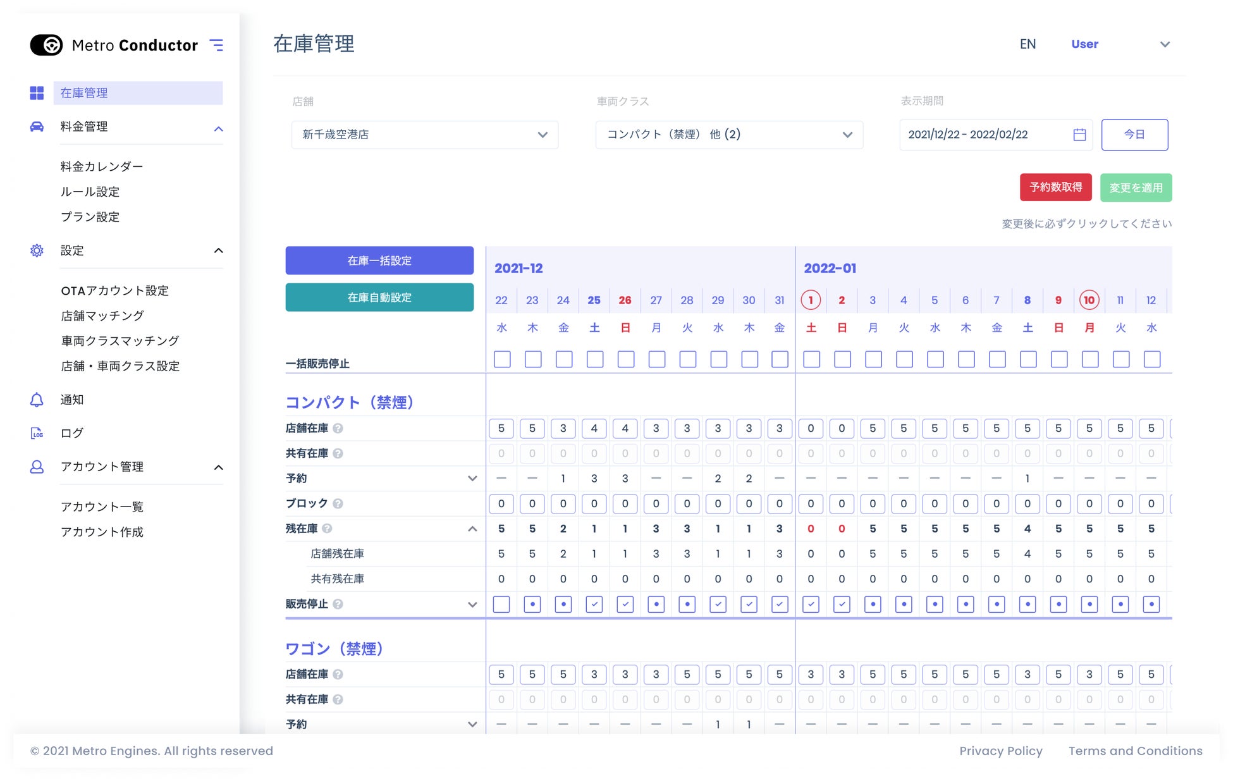This screenshot has height=781, width=1233.
Task: Click the calendar icon in date range field
Action: pyautogui.click(x=1079, y=135)
